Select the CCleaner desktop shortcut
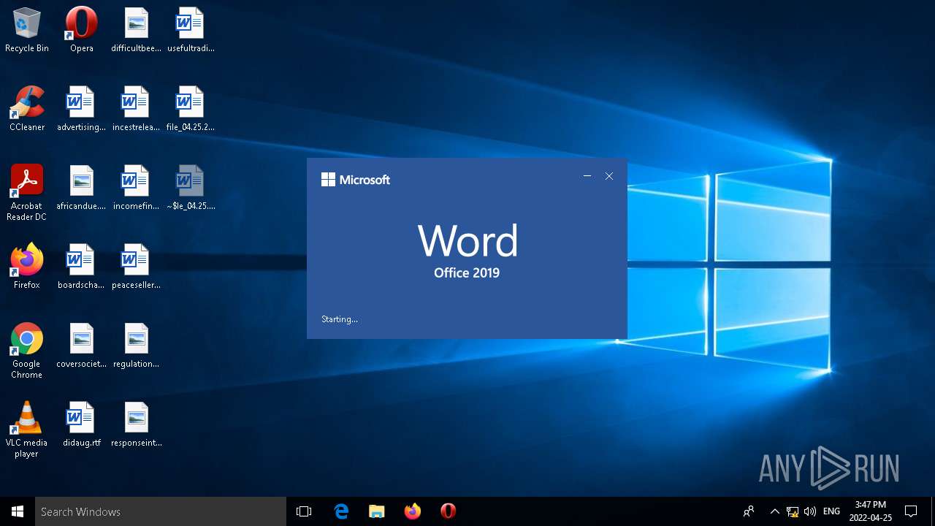The image size is (935, 526). (27, 108)
